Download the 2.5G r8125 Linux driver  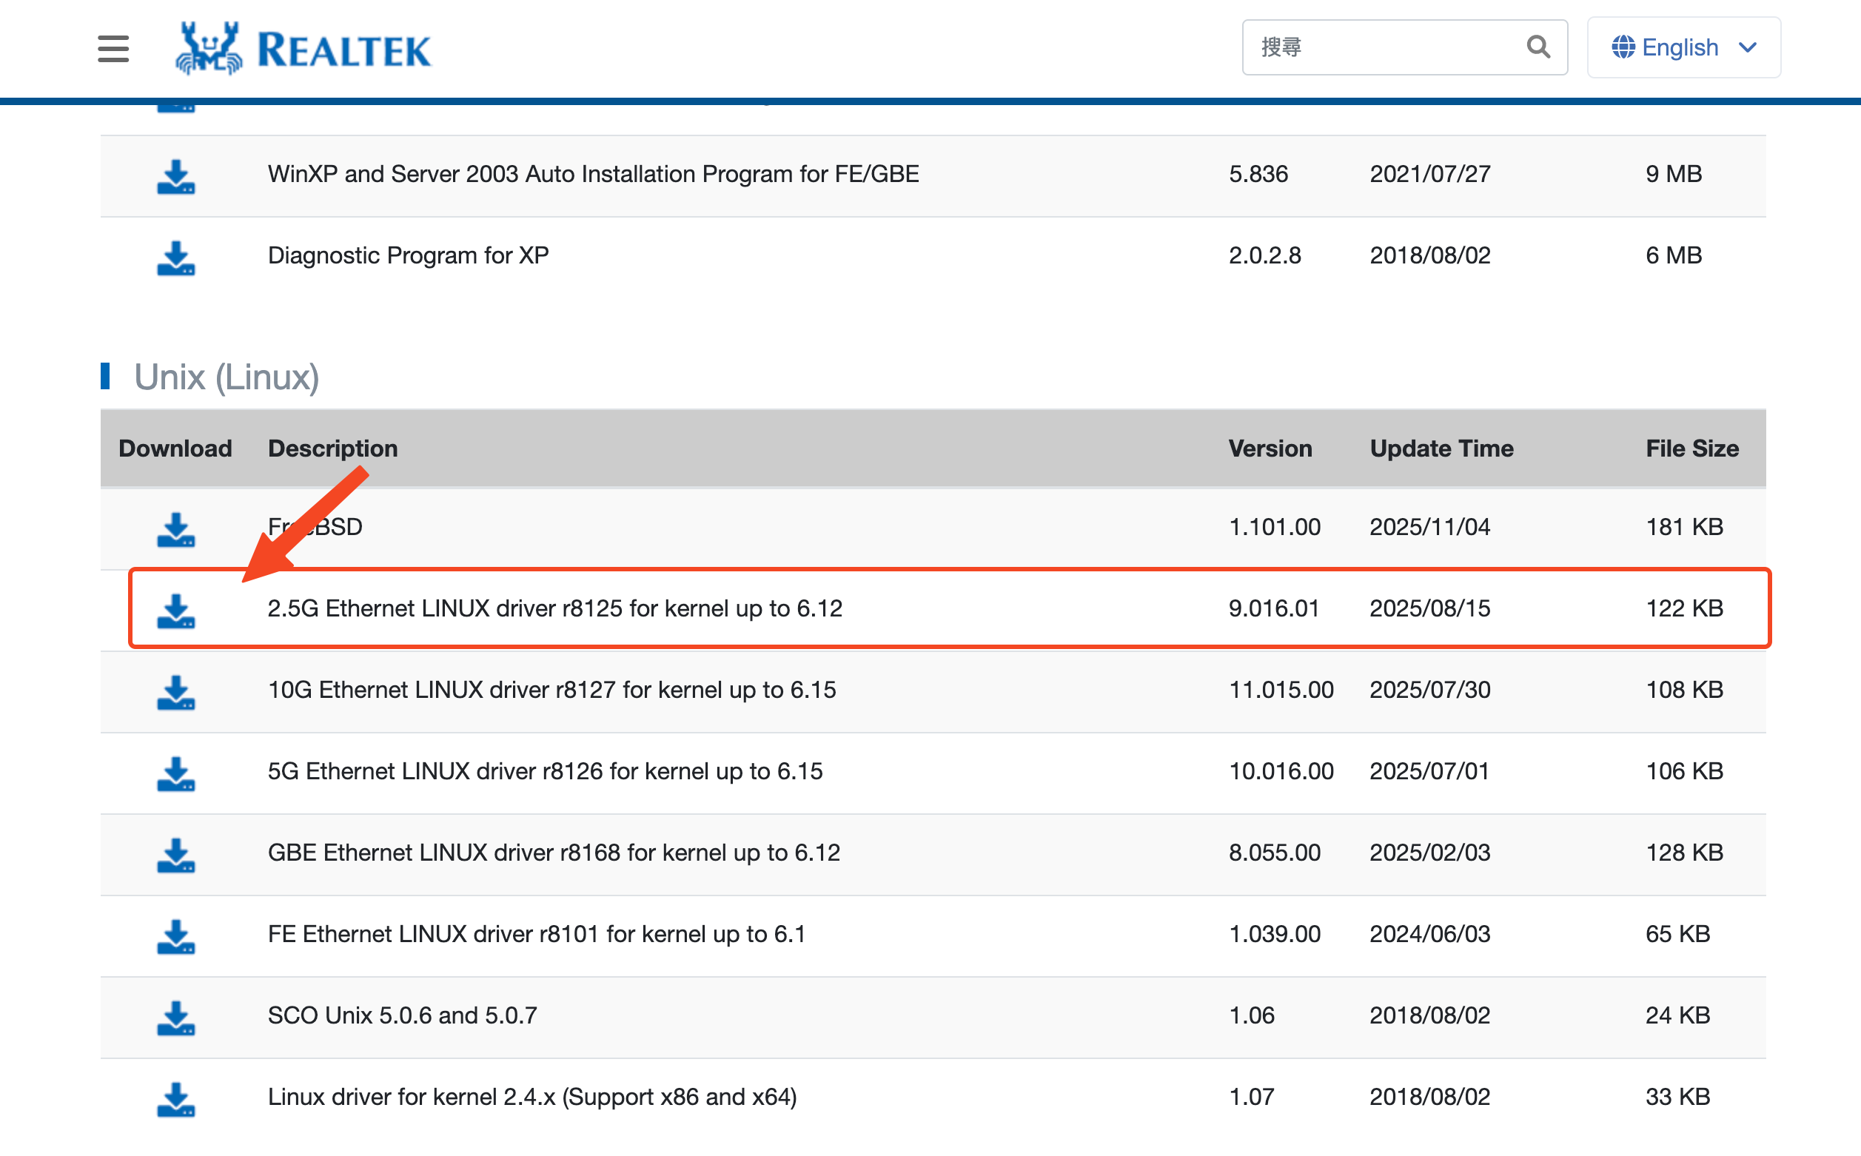[x=176, y=610]
